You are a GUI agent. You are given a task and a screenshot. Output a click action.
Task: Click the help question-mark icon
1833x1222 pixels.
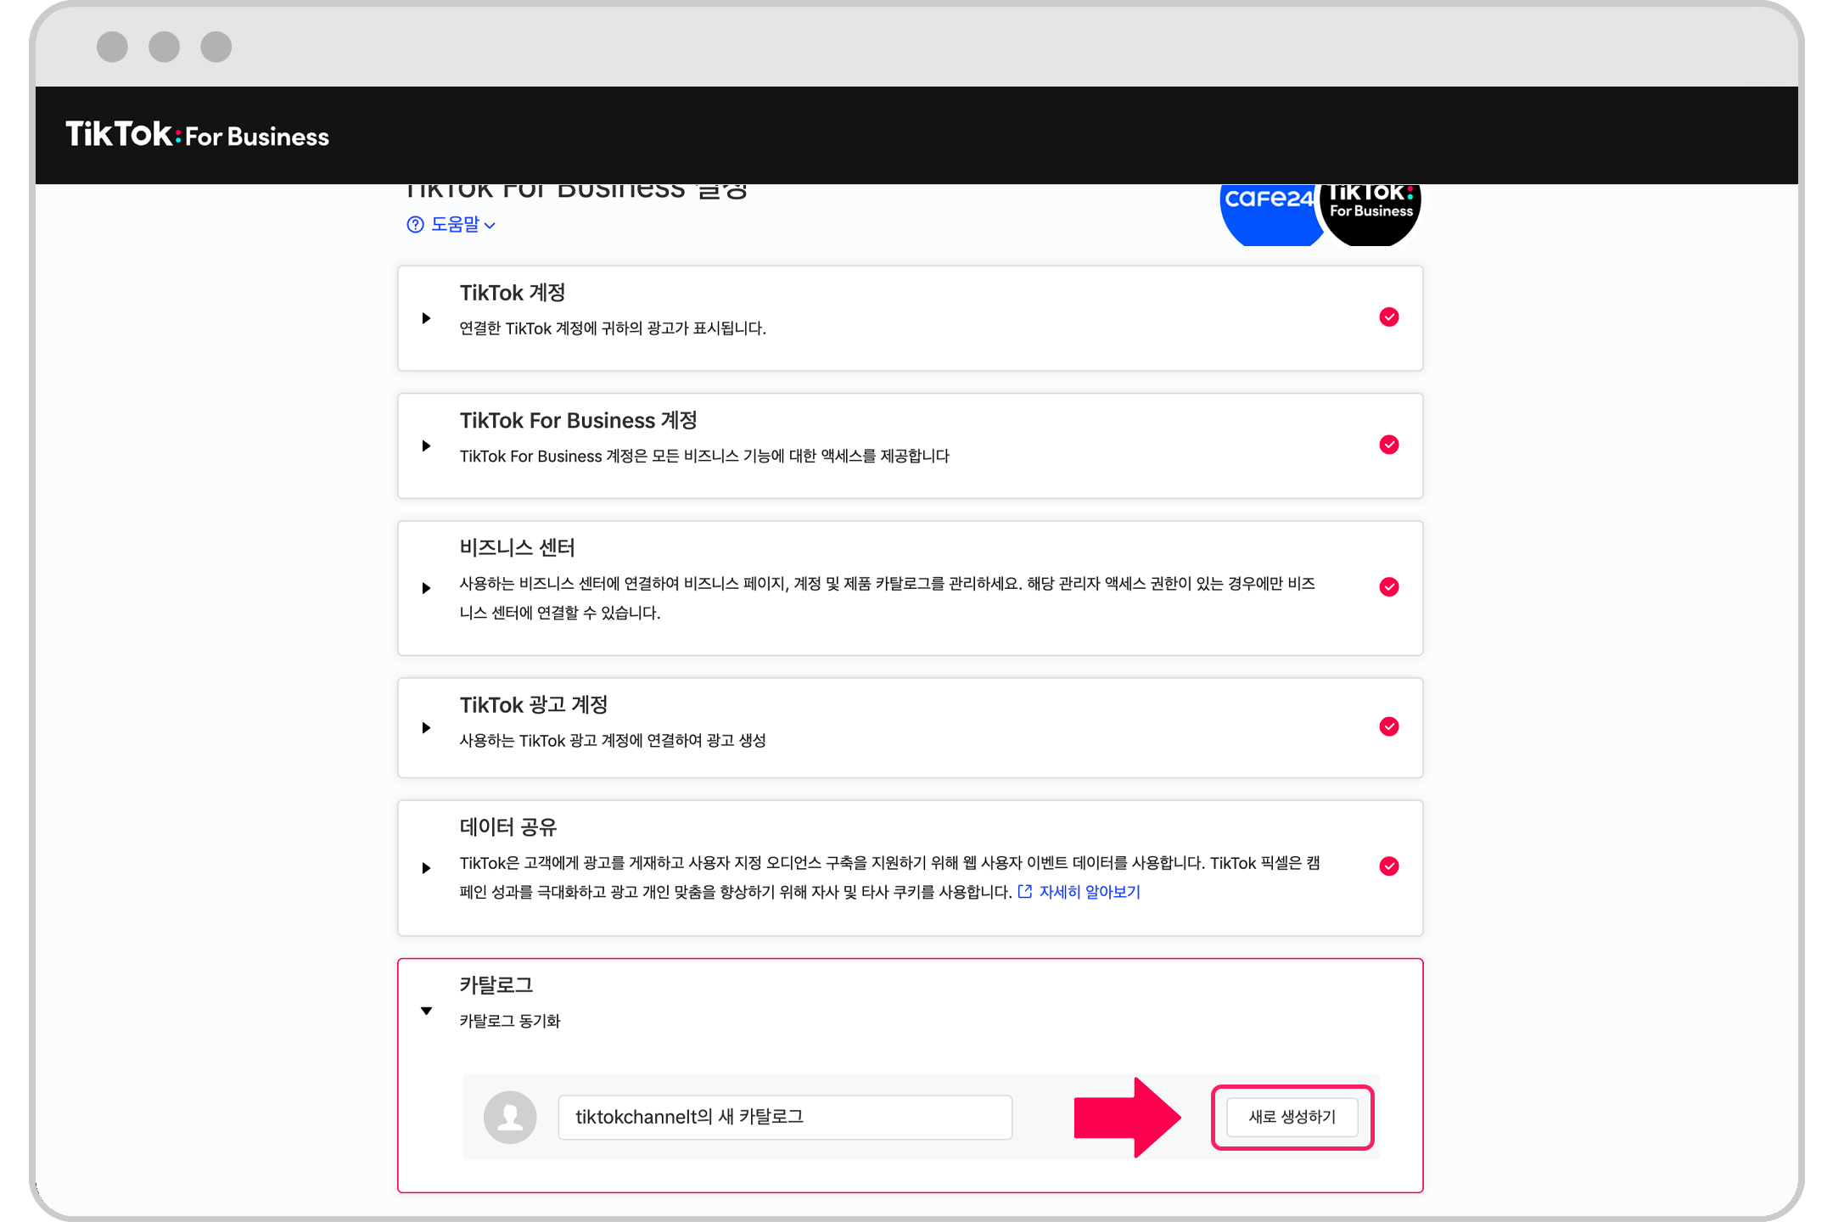pyautogui.click(x=415, y=225)
